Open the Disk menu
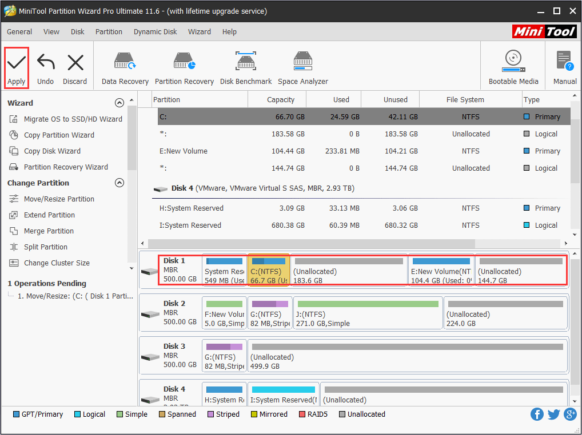This screenshot has width=582, height=435. tap(78, 32)
